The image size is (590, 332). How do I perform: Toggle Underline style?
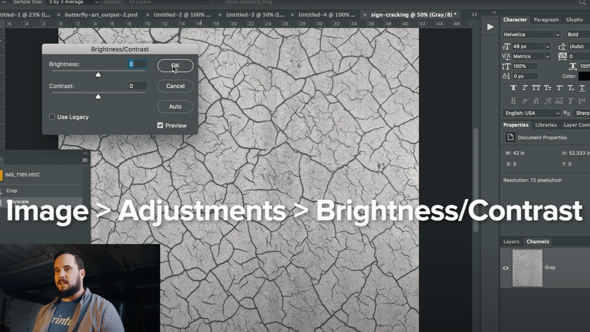(x=582, y=88)
